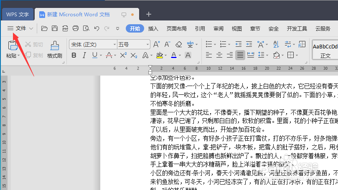Screen dimensions: 338x190
Task: Select the 格式刷 format painter
Action: click(55, 50)
